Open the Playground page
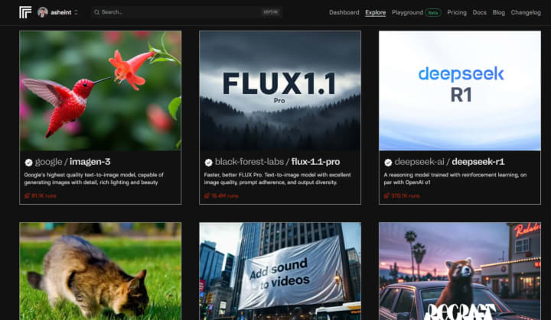 pyautogui.click(x=407, y=12)
